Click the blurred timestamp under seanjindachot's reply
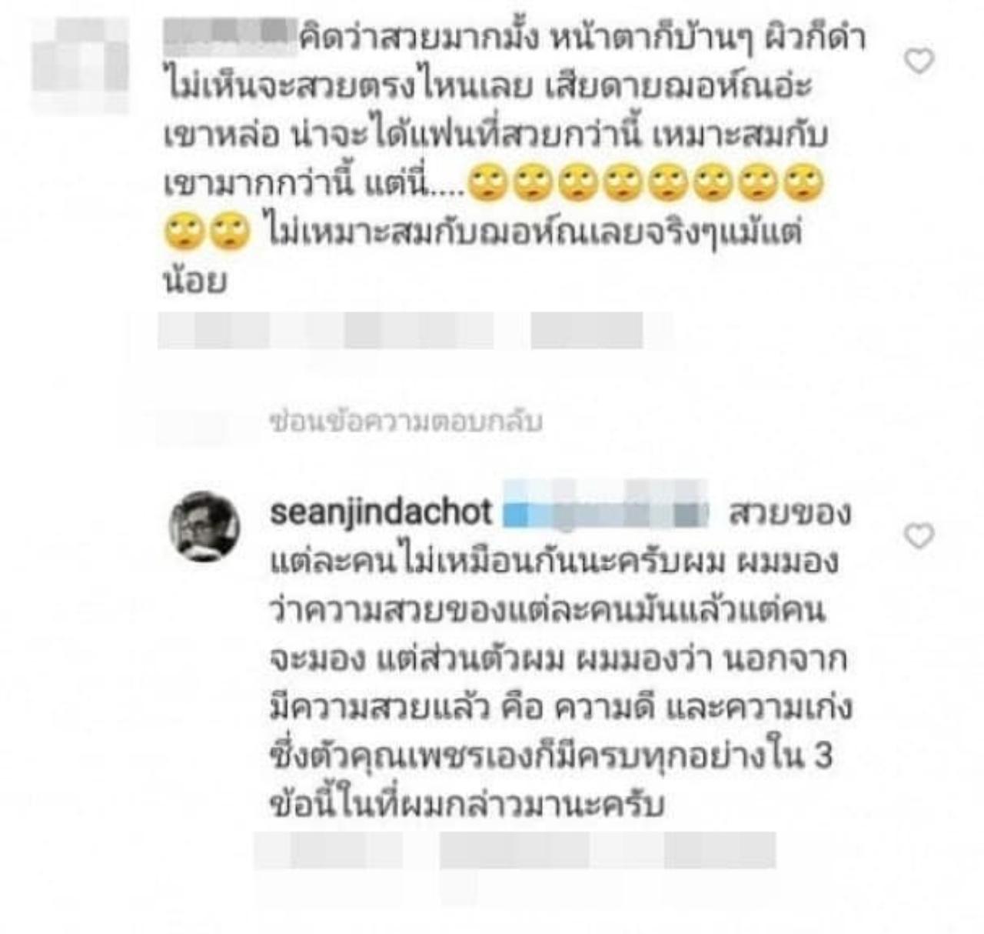 (329, 849)
